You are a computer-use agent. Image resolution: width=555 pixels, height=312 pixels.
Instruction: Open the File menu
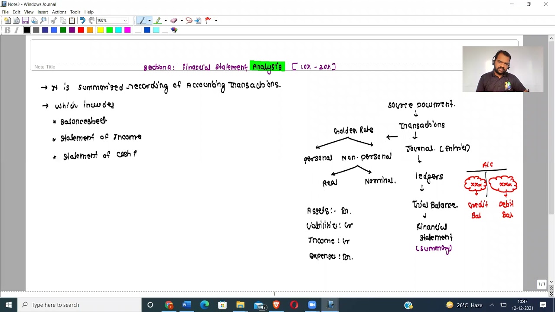coord(5,12)
